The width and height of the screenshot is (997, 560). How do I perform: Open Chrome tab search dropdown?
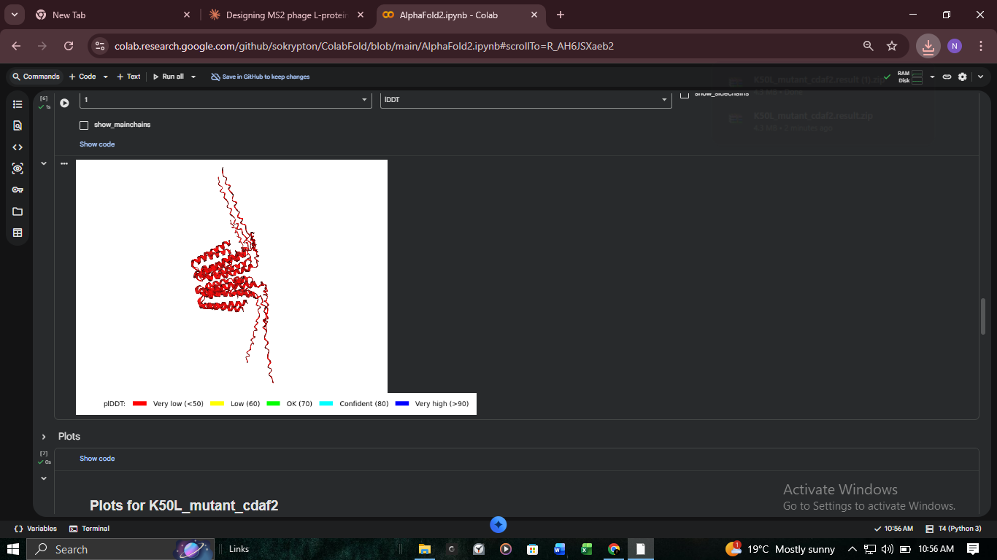[x=14, y=15]
